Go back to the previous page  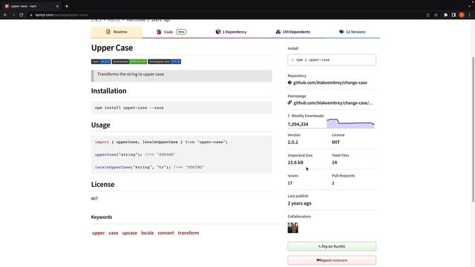tap(5, 15)
